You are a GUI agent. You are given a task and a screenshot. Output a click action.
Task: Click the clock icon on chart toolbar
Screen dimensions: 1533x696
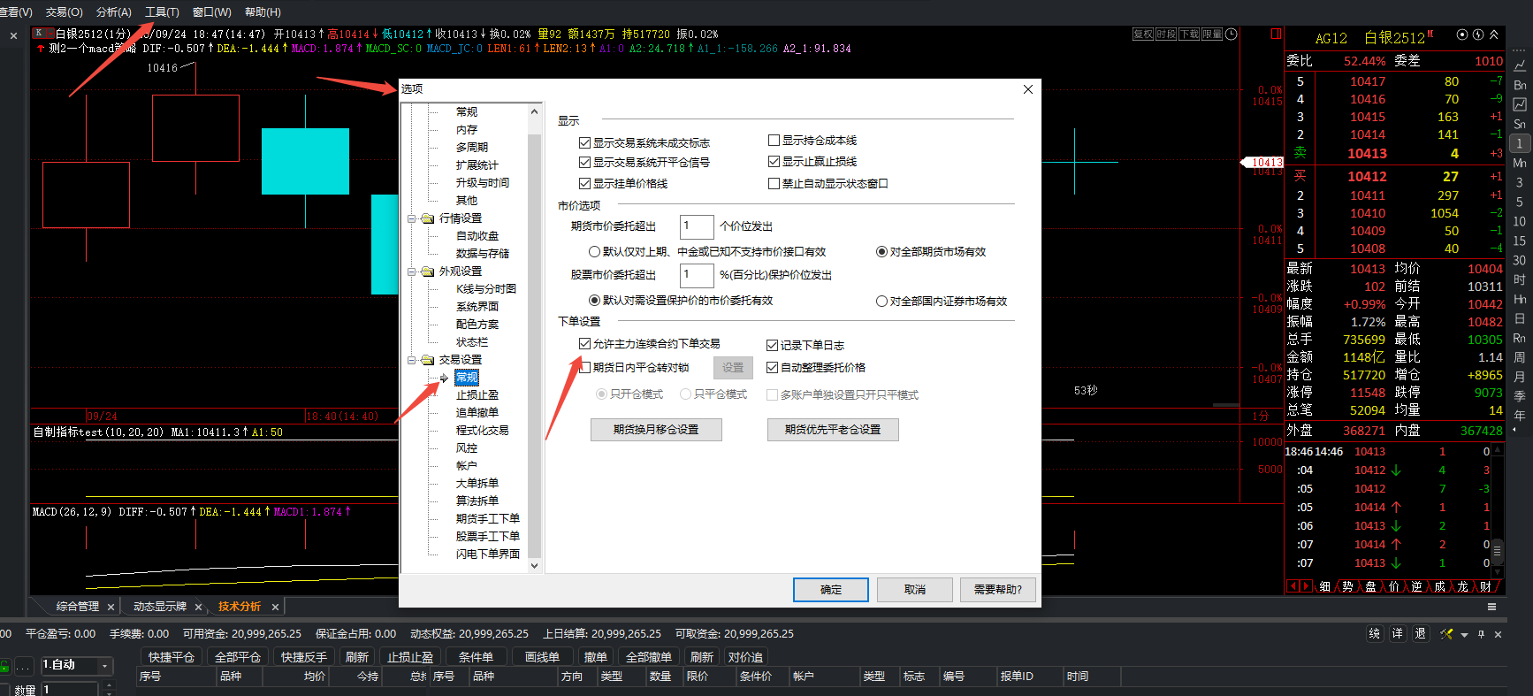click(x=1231, y=34)
